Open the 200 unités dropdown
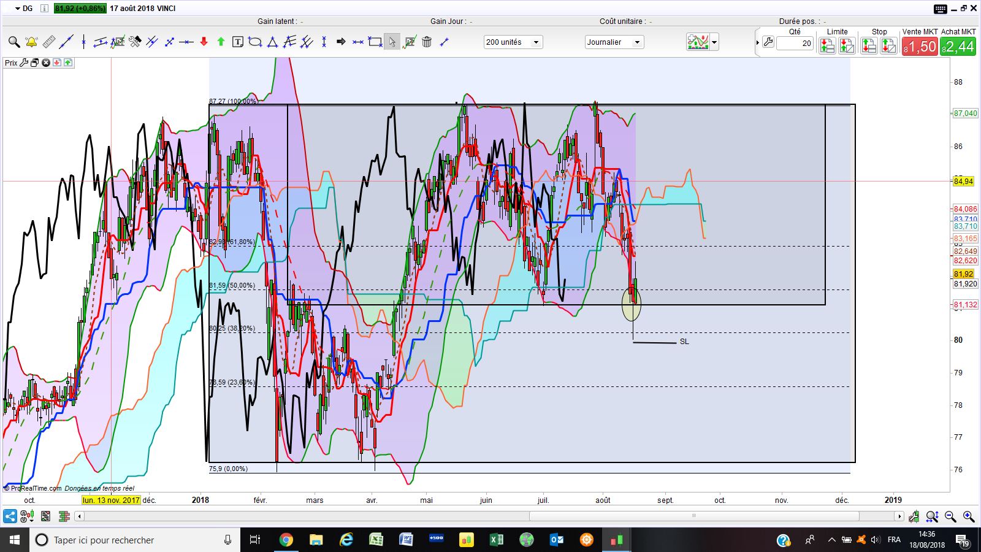981x552 pixels. point(513,42)
